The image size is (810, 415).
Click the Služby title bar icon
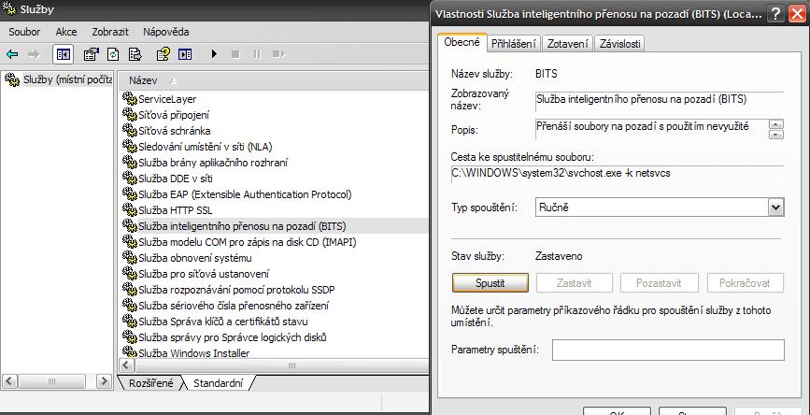click(x=8, y=8)
